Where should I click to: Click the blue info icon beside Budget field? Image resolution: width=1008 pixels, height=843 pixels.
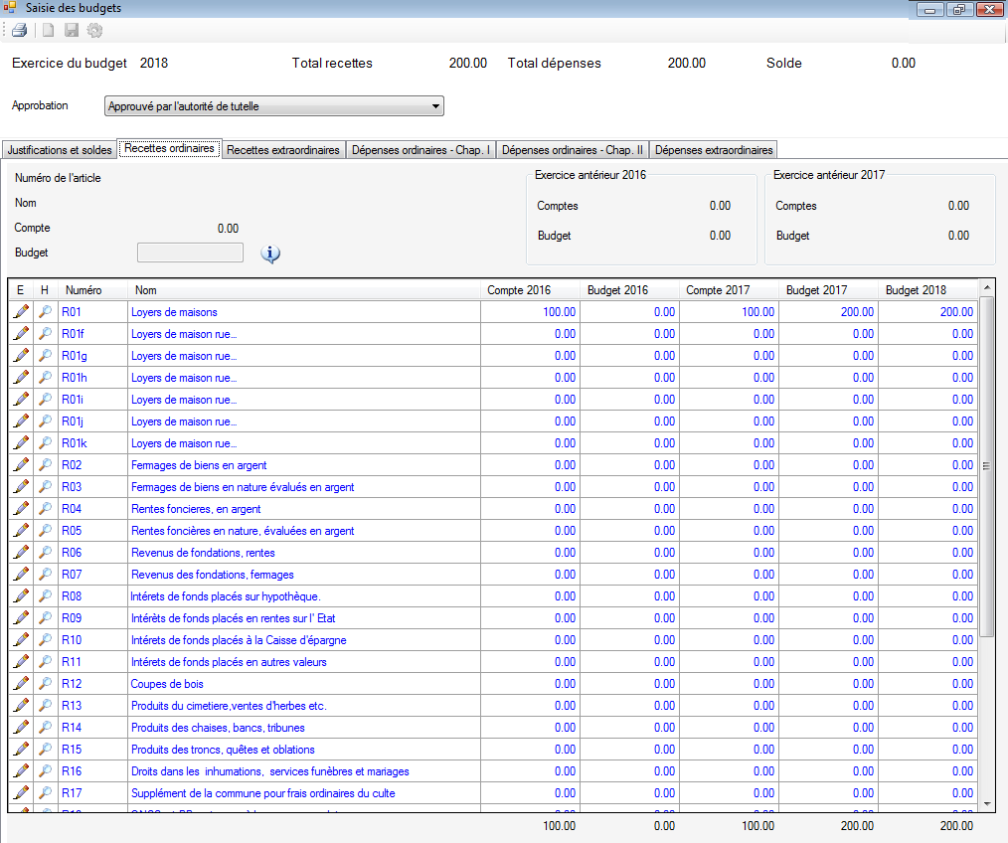270,253
